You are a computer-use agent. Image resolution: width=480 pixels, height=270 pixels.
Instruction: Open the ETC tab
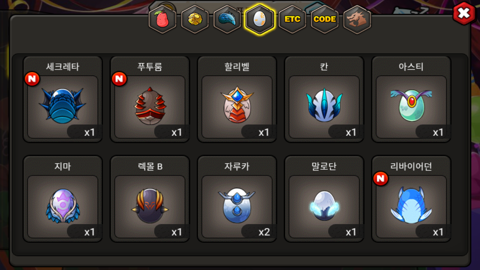(292, 19)
